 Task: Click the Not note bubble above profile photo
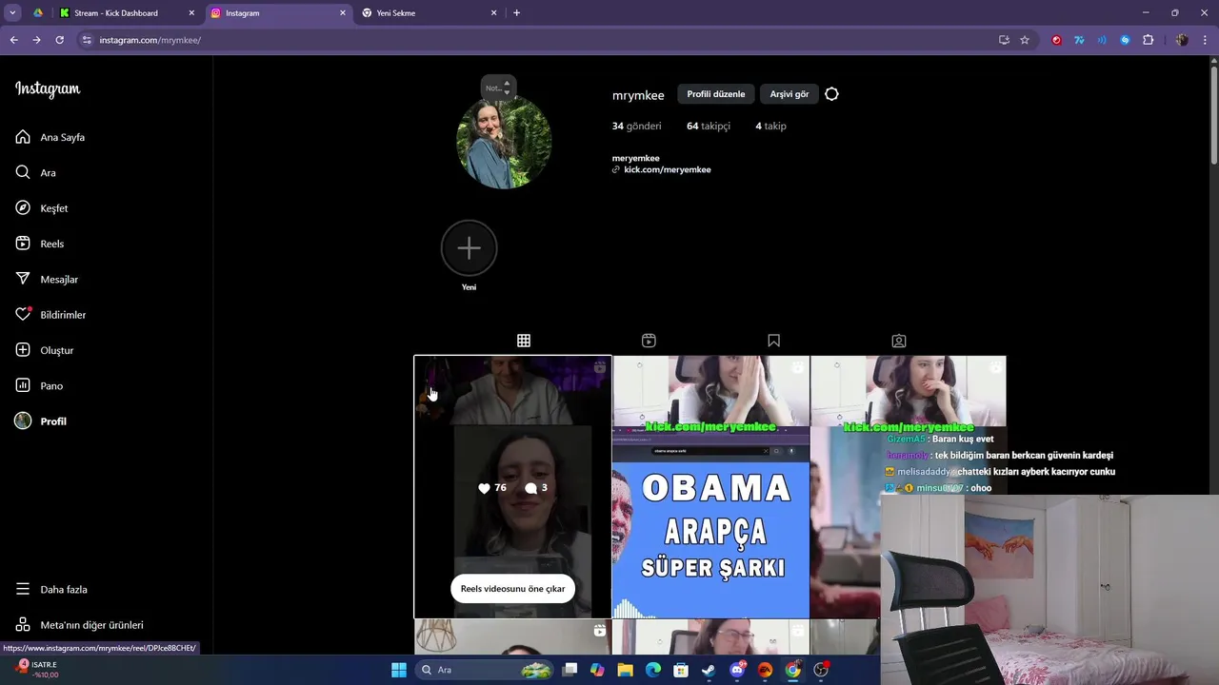coord(498,88)
